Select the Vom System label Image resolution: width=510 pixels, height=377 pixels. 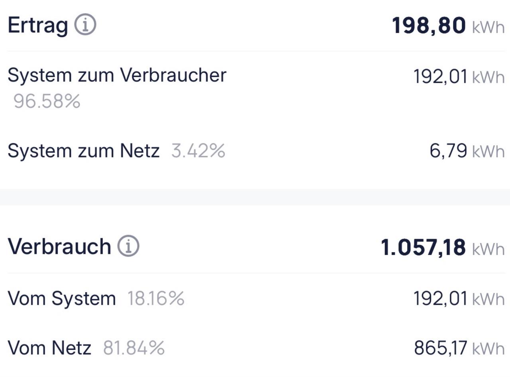(x=62, y=298)
